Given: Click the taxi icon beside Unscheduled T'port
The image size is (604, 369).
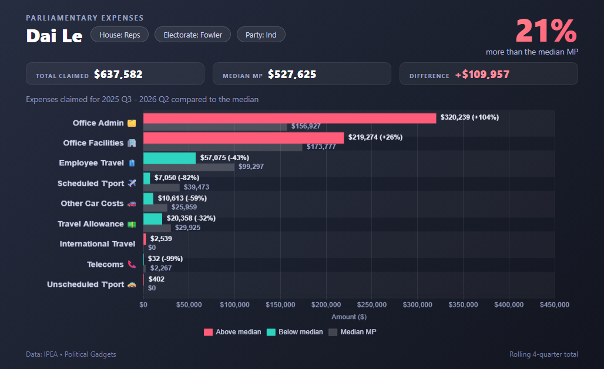Looking at the screenshot, I should tap(132, 285).
